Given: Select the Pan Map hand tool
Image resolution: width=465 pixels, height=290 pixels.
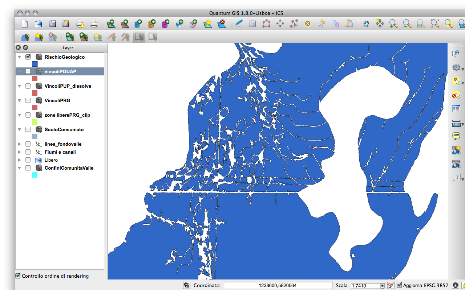Looking at the screenshot, I should point(366,24).
